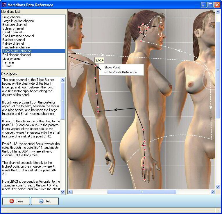Choose Kidney channel from Meridians List

click(13, 43)
